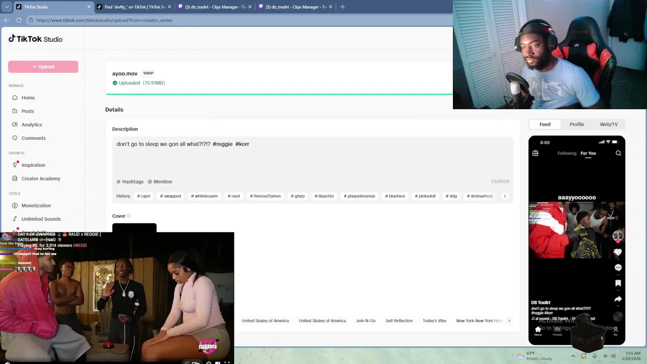Click the comment bubble icon in preview
647x364 pixels.
pyautogui.click(x=618, y=267)
